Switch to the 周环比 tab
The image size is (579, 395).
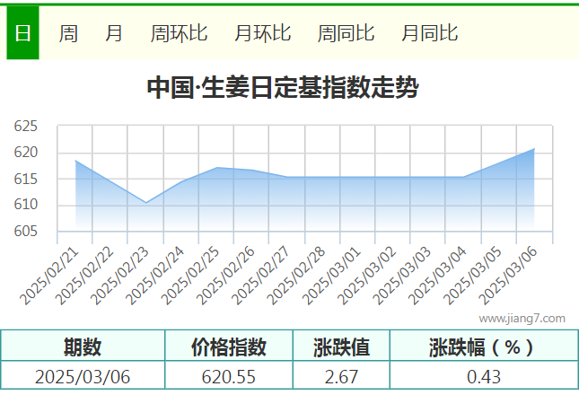(x=179, y=33)
